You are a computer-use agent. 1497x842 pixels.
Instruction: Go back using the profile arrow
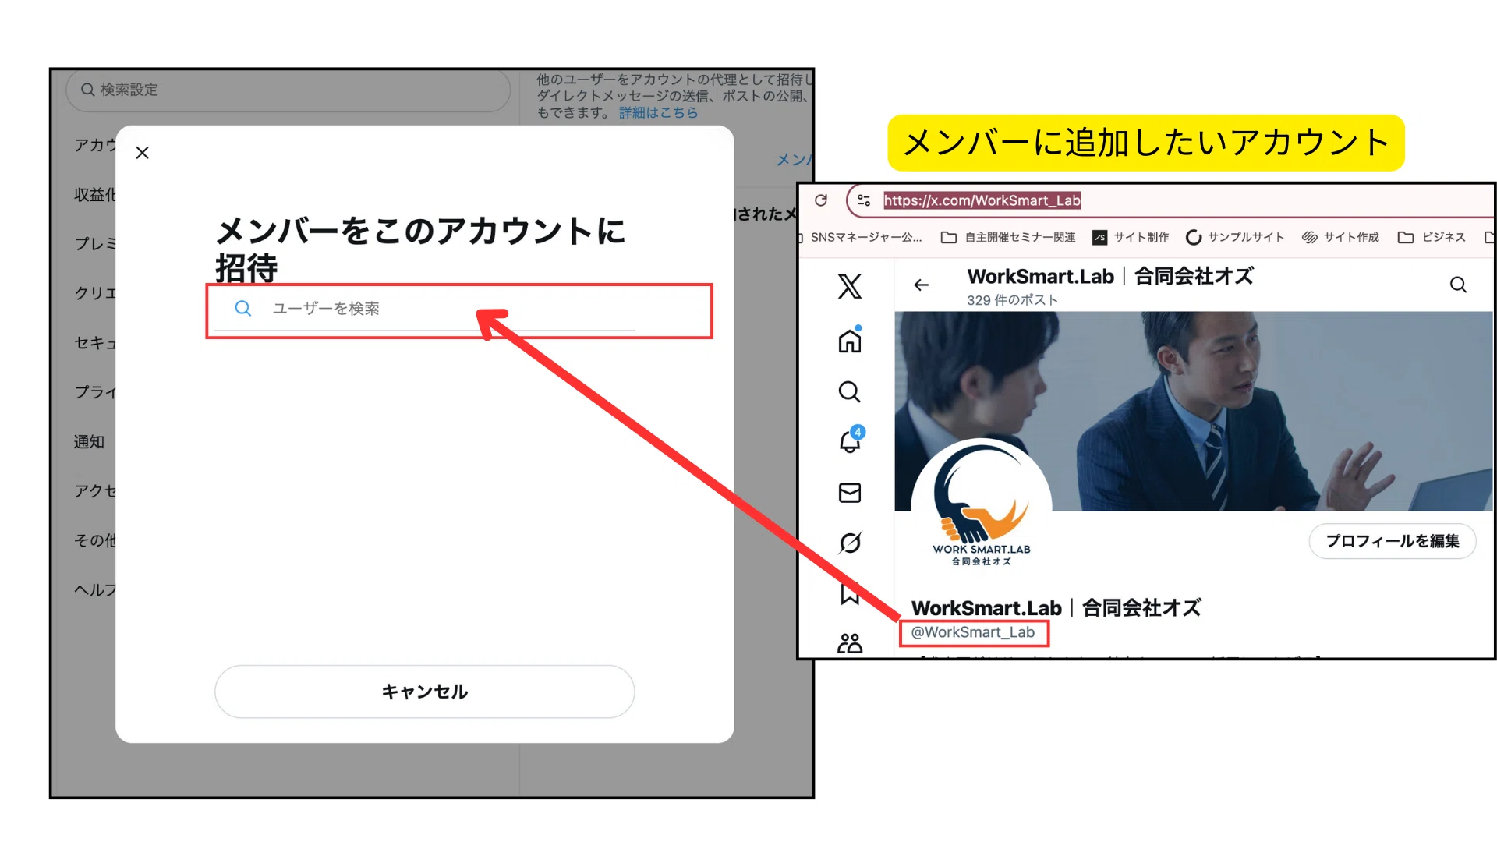[x=922, y=285]
